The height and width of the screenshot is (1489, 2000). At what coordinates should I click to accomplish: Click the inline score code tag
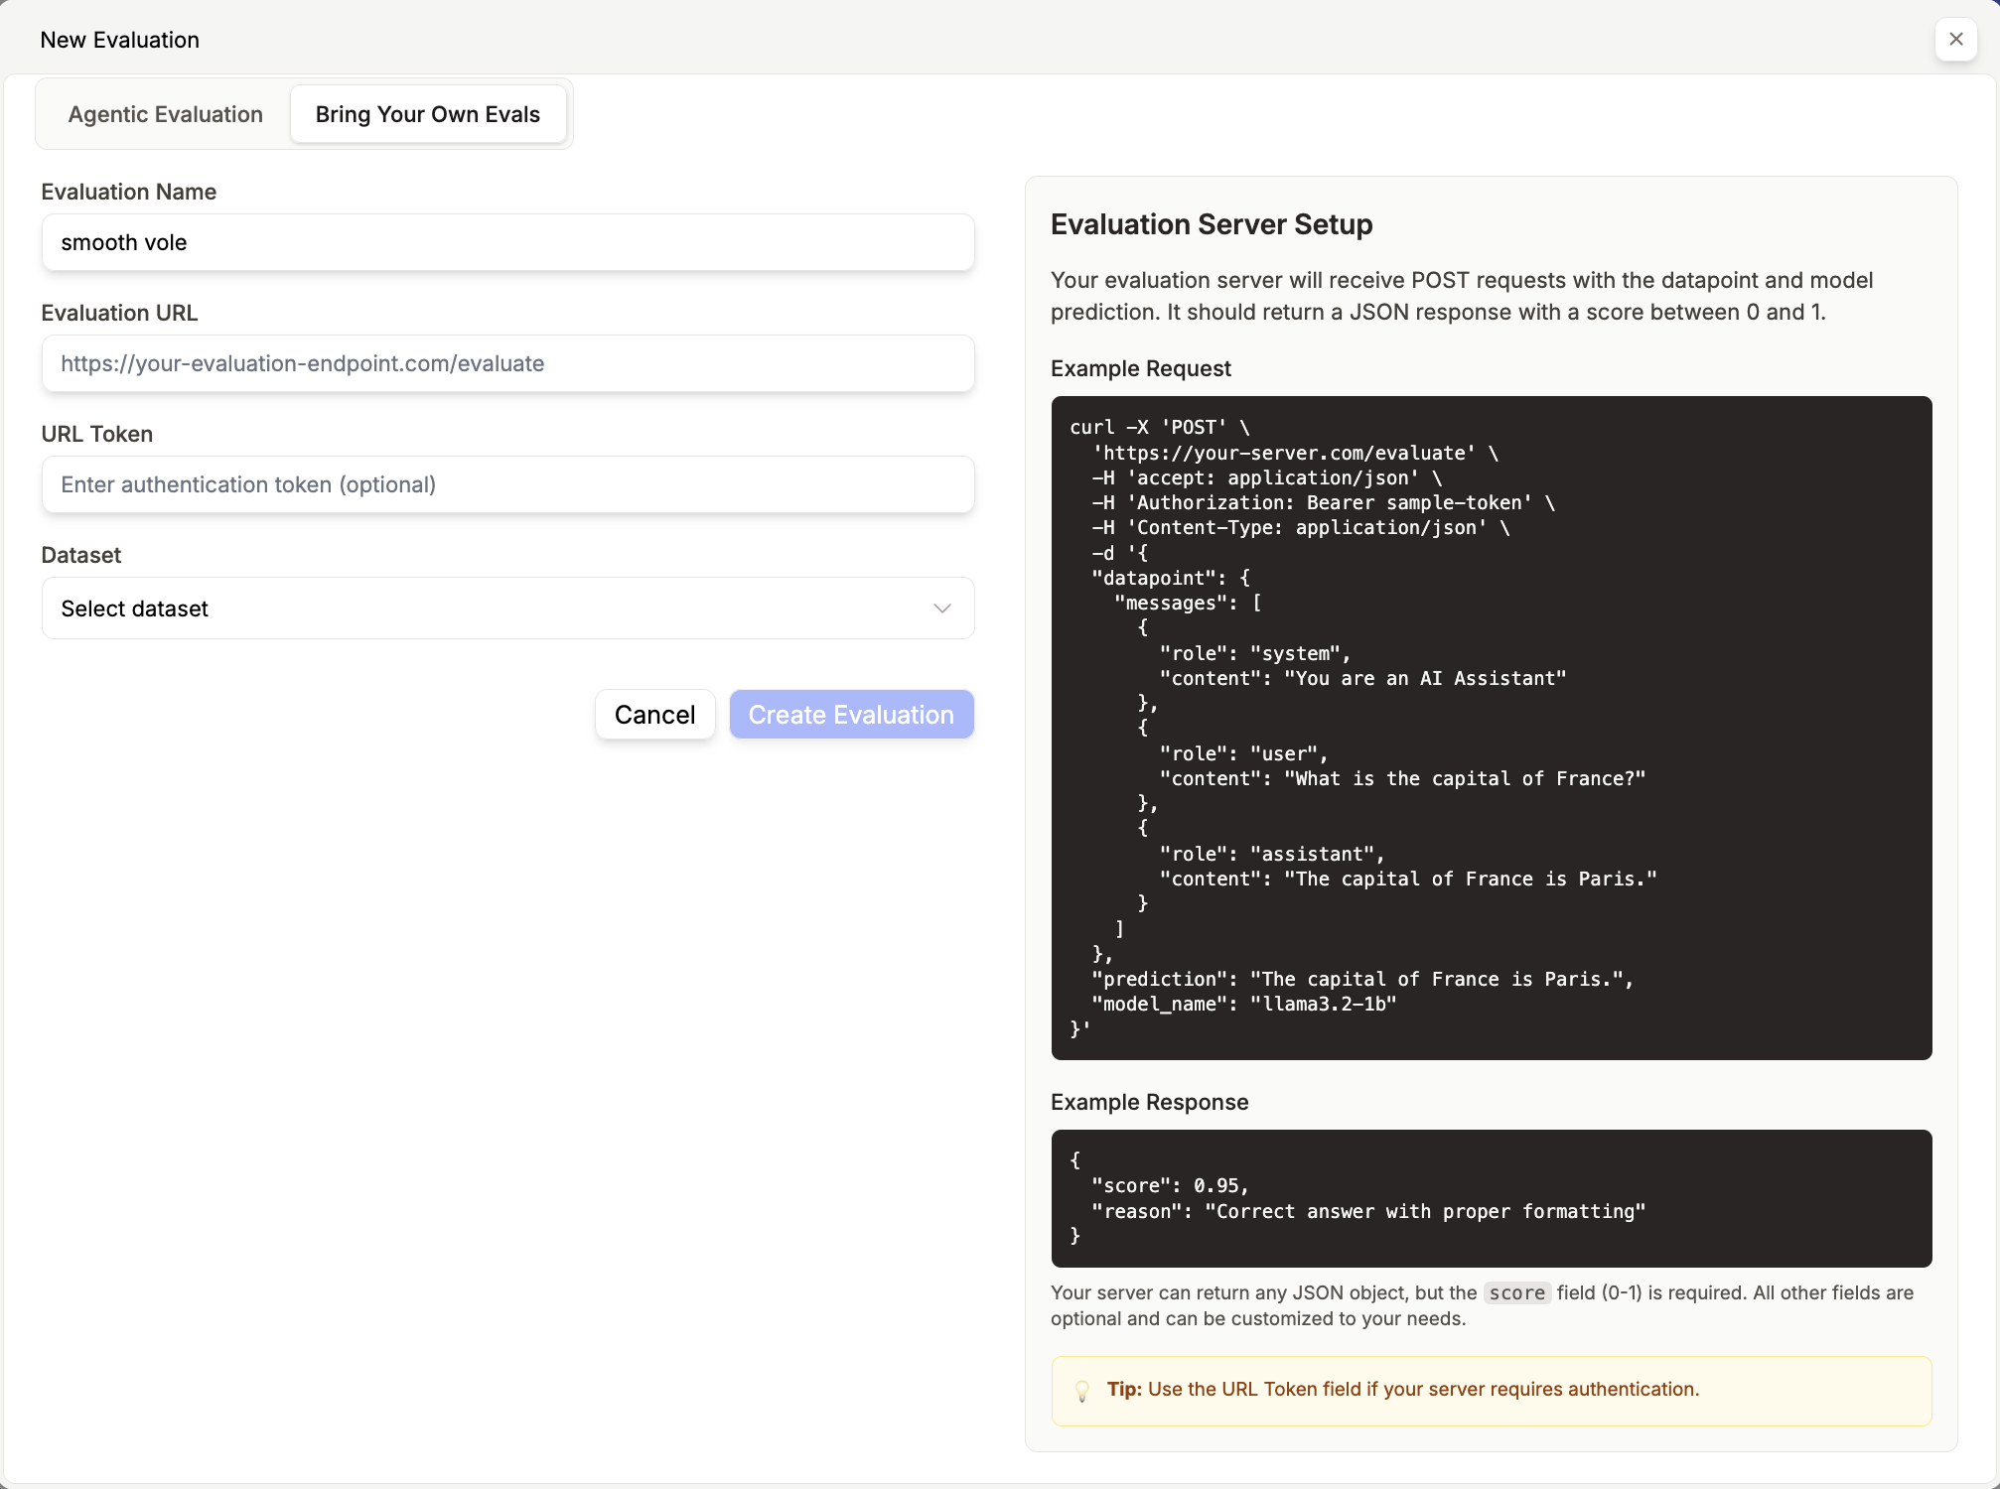[x=1516, y=1292]
